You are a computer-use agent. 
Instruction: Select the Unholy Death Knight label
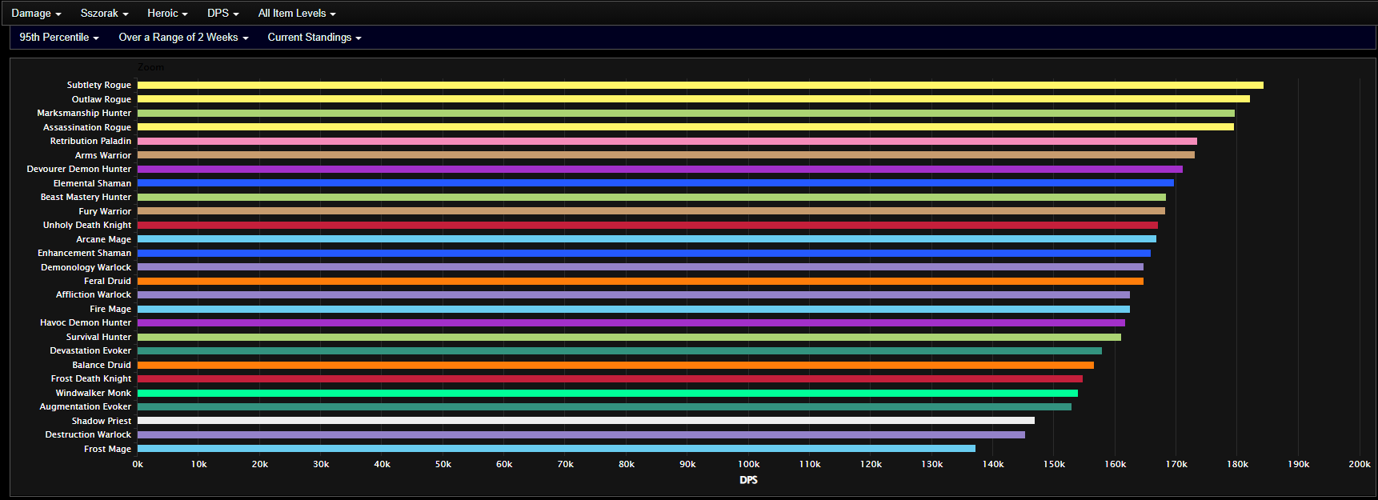[86, 225]
